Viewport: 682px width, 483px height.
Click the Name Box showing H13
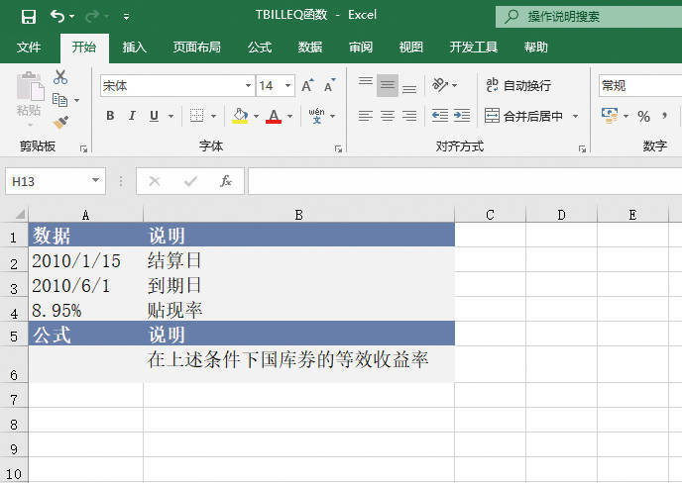pos(48,181)
